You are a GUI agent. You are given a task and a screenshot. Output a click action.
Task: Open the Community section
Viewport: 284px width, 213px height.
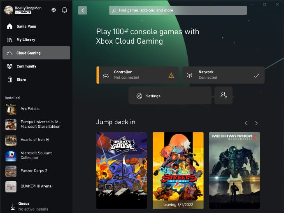point(36,66)
